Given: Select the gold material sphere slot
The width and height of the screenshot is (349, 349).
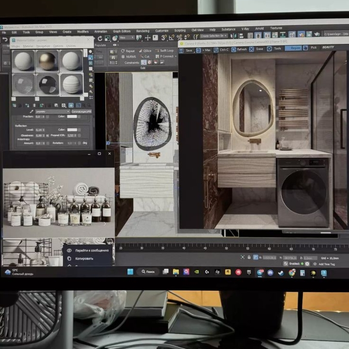Looking at the screenshot, I should click(x=48, y=61).
